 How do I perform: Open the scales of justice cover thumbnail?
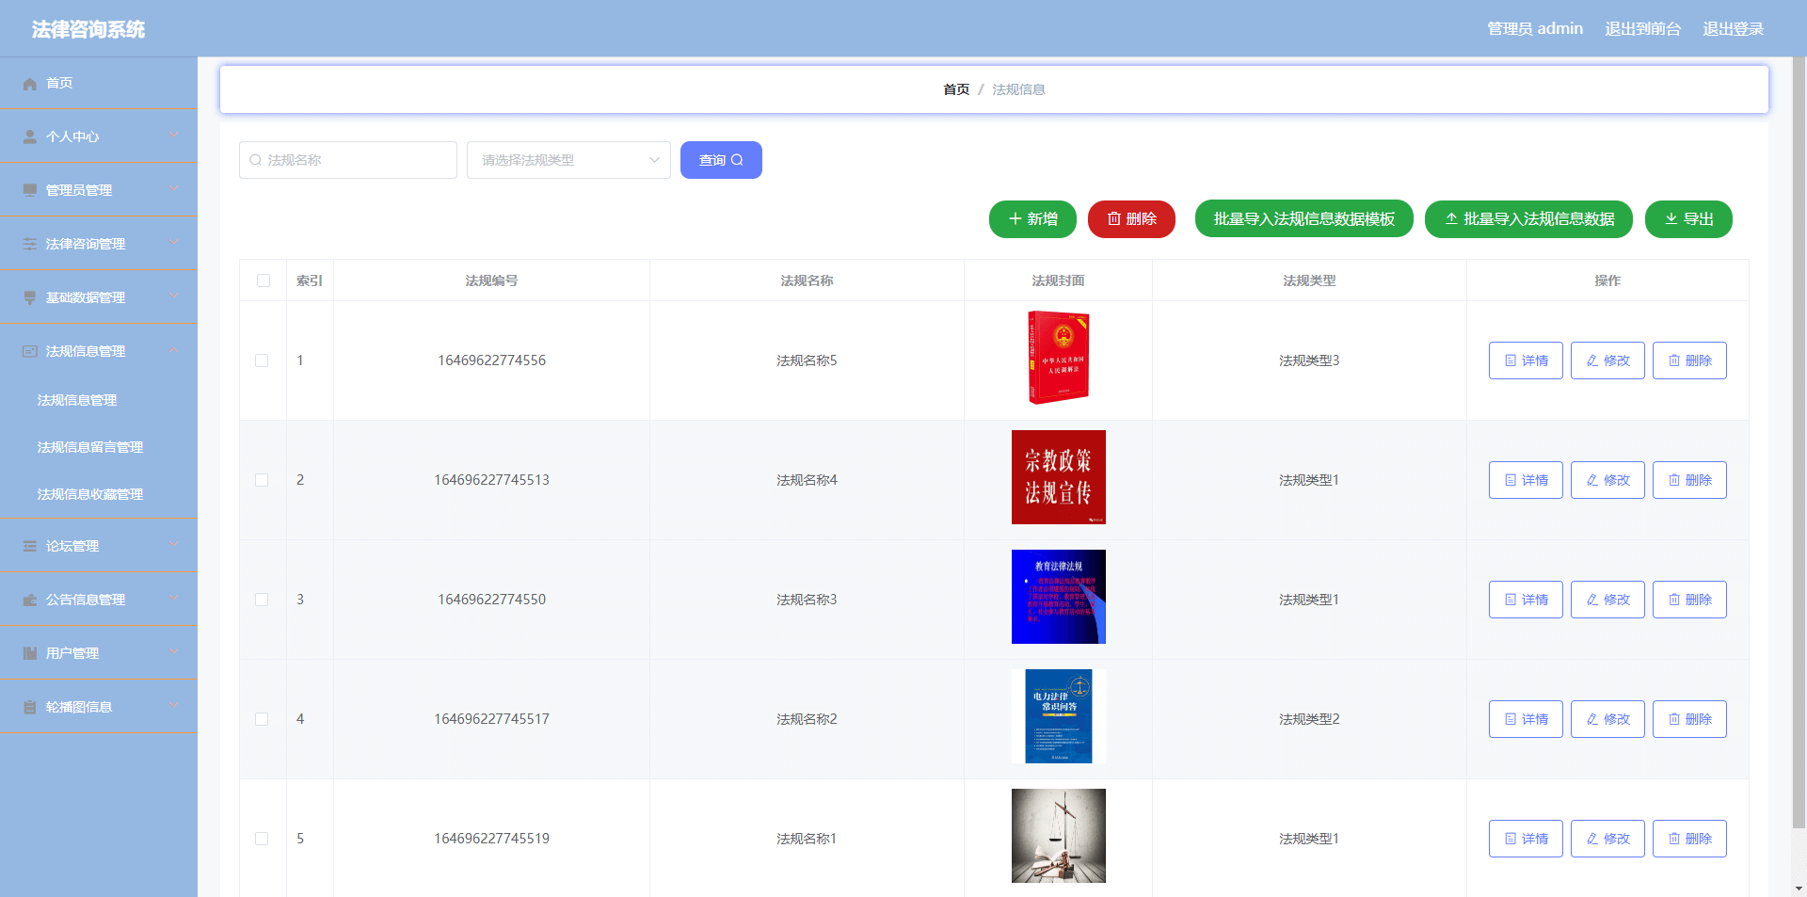(1058, 836)
